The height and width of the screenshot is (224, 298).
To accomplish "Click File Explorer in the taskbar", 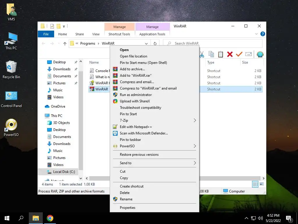I will tap(36, 218).
